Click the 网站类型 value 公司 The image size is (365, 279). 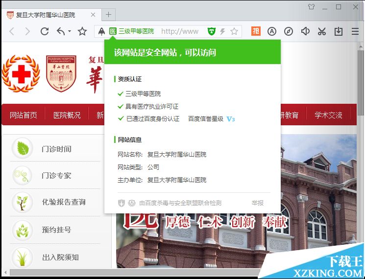(x=153, y=167)
